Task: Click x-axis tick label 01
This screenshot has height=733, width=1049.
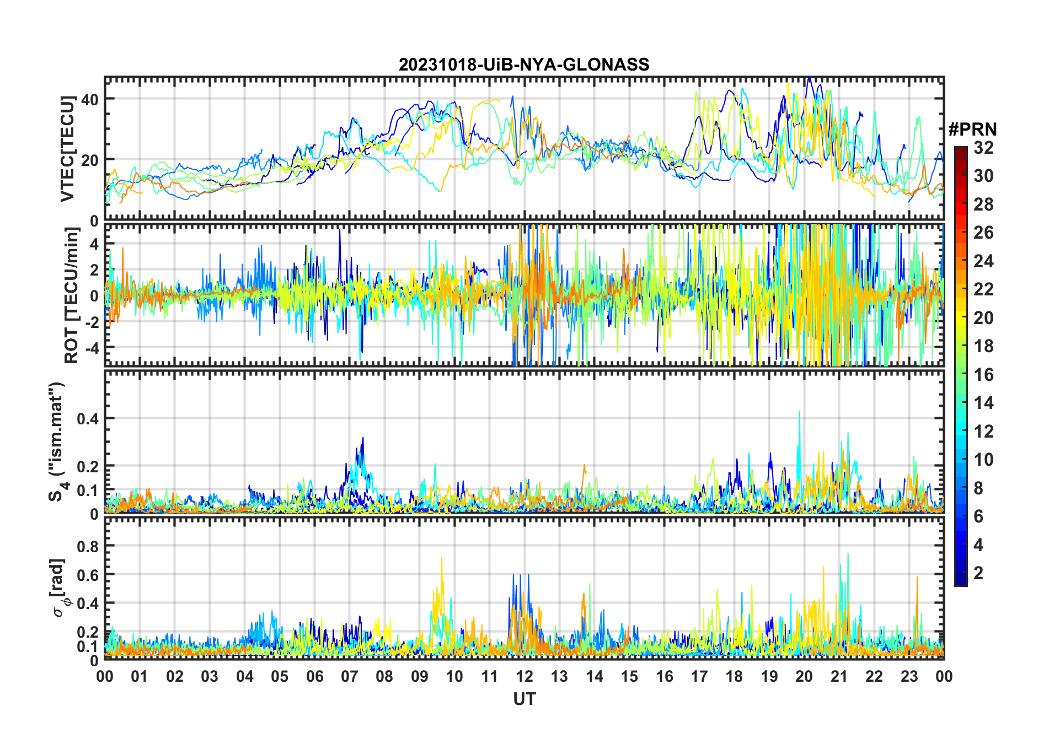Action: click(x=140, y=677)
